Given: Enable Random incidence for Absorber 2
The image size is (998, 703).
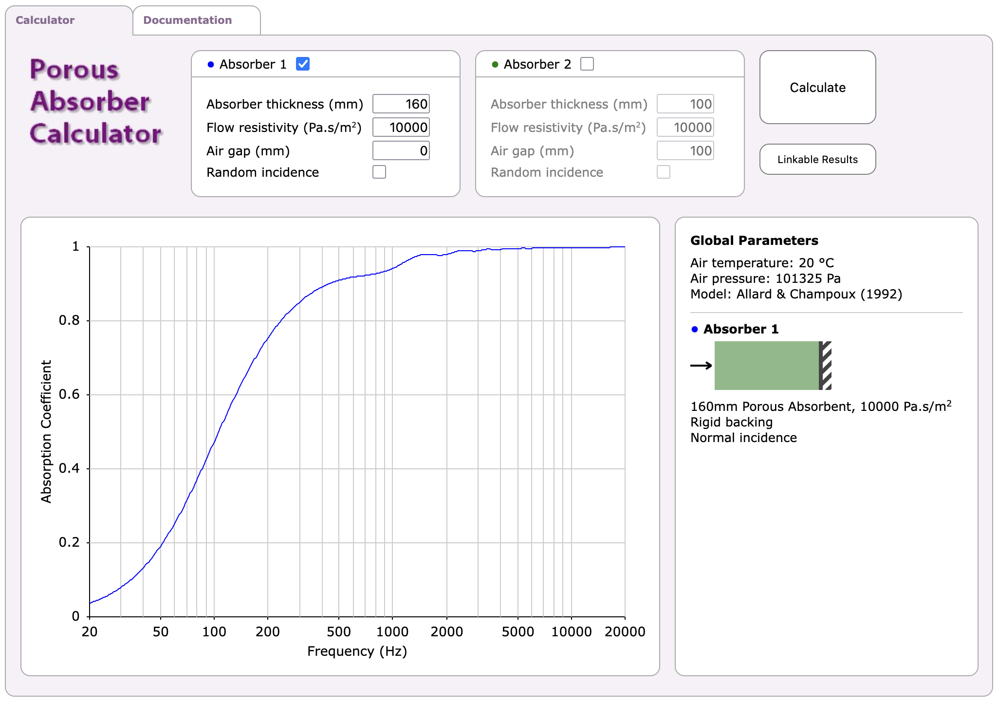Looking at the screenshot, I should pyautogui.click(x=664, y=172).
